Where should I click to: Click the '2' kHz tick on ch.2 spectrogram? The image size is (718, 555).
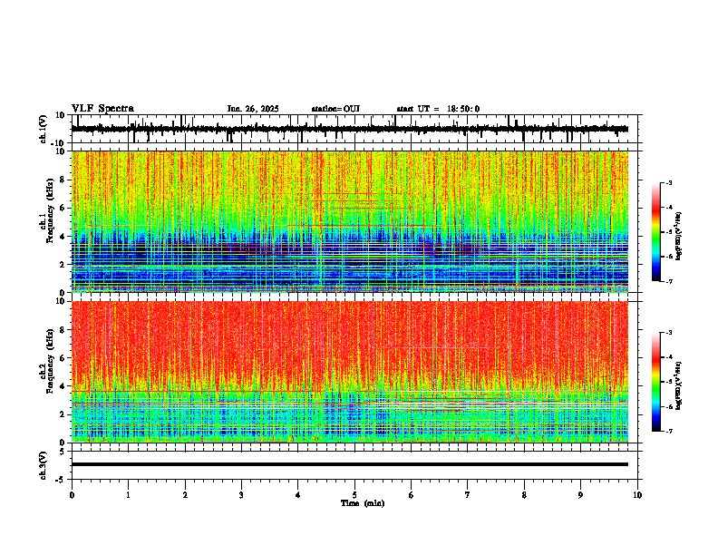click(x=63, y=414)
